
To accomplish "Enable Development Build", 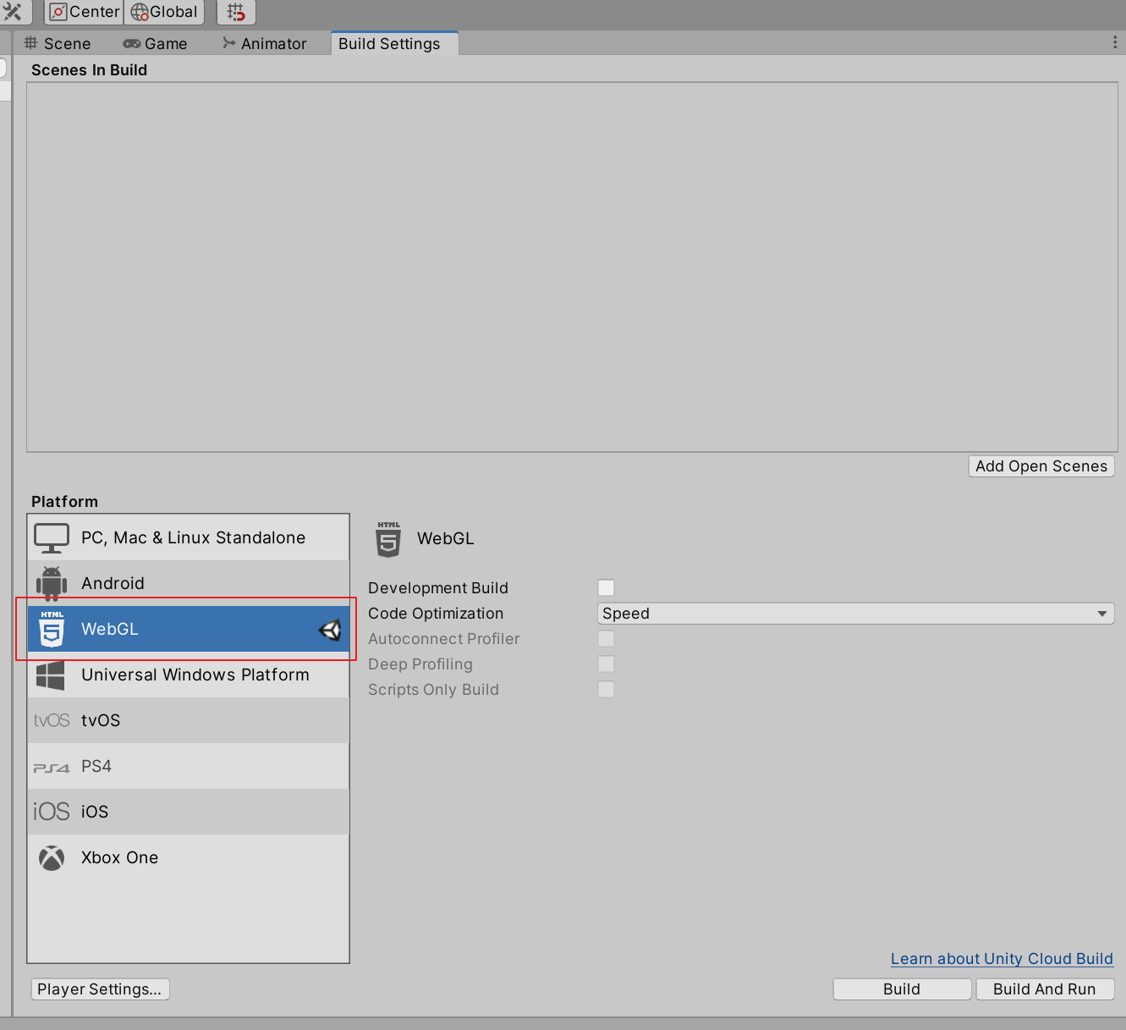I will click(x=606, y=587).
